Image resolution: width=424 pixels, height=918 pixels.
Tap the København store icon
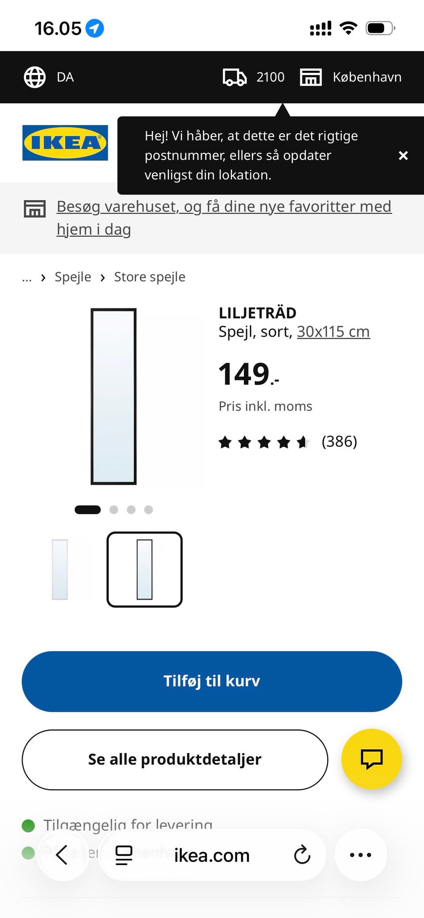[311, 77]
